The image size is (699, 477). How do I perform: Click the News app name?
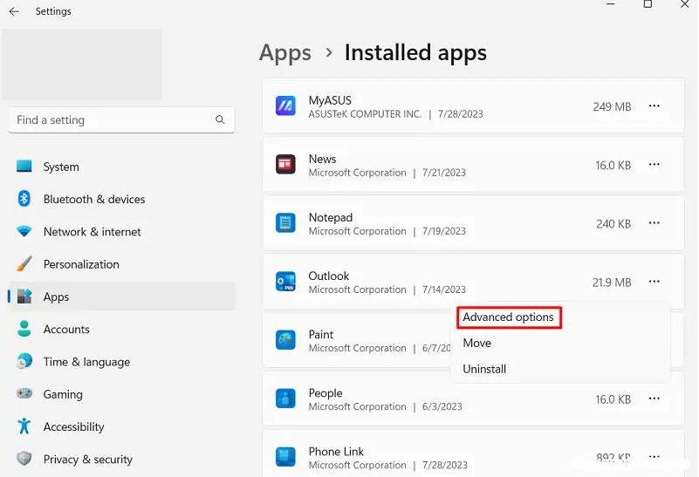[322, 159]
